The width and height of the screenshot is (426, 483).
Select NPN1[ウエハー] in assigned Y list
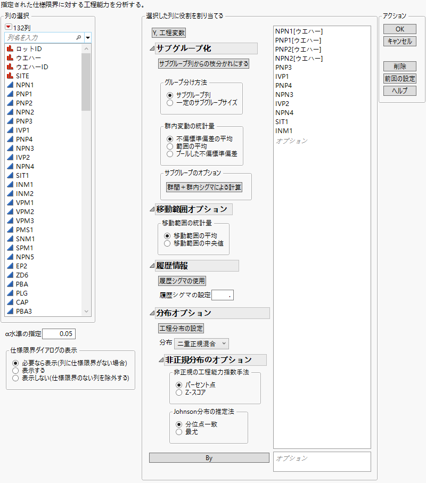[299, 31]
